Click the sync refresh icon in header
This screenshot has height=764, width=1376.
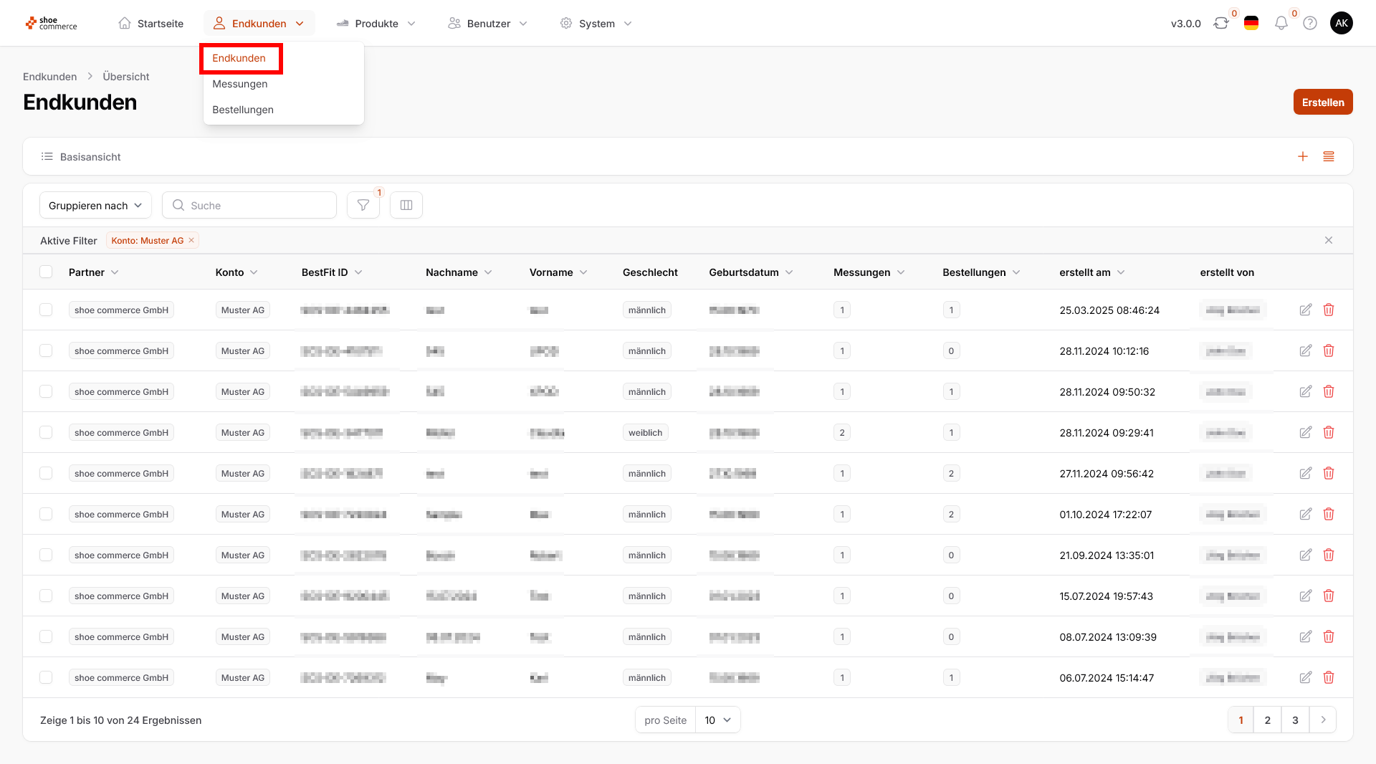[x=1220, y=24]
